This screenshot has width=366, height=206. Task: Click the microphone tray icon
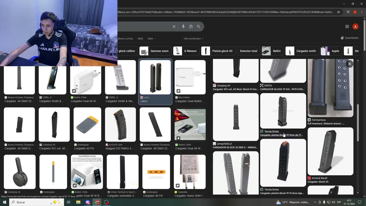[x=324, y=202]
